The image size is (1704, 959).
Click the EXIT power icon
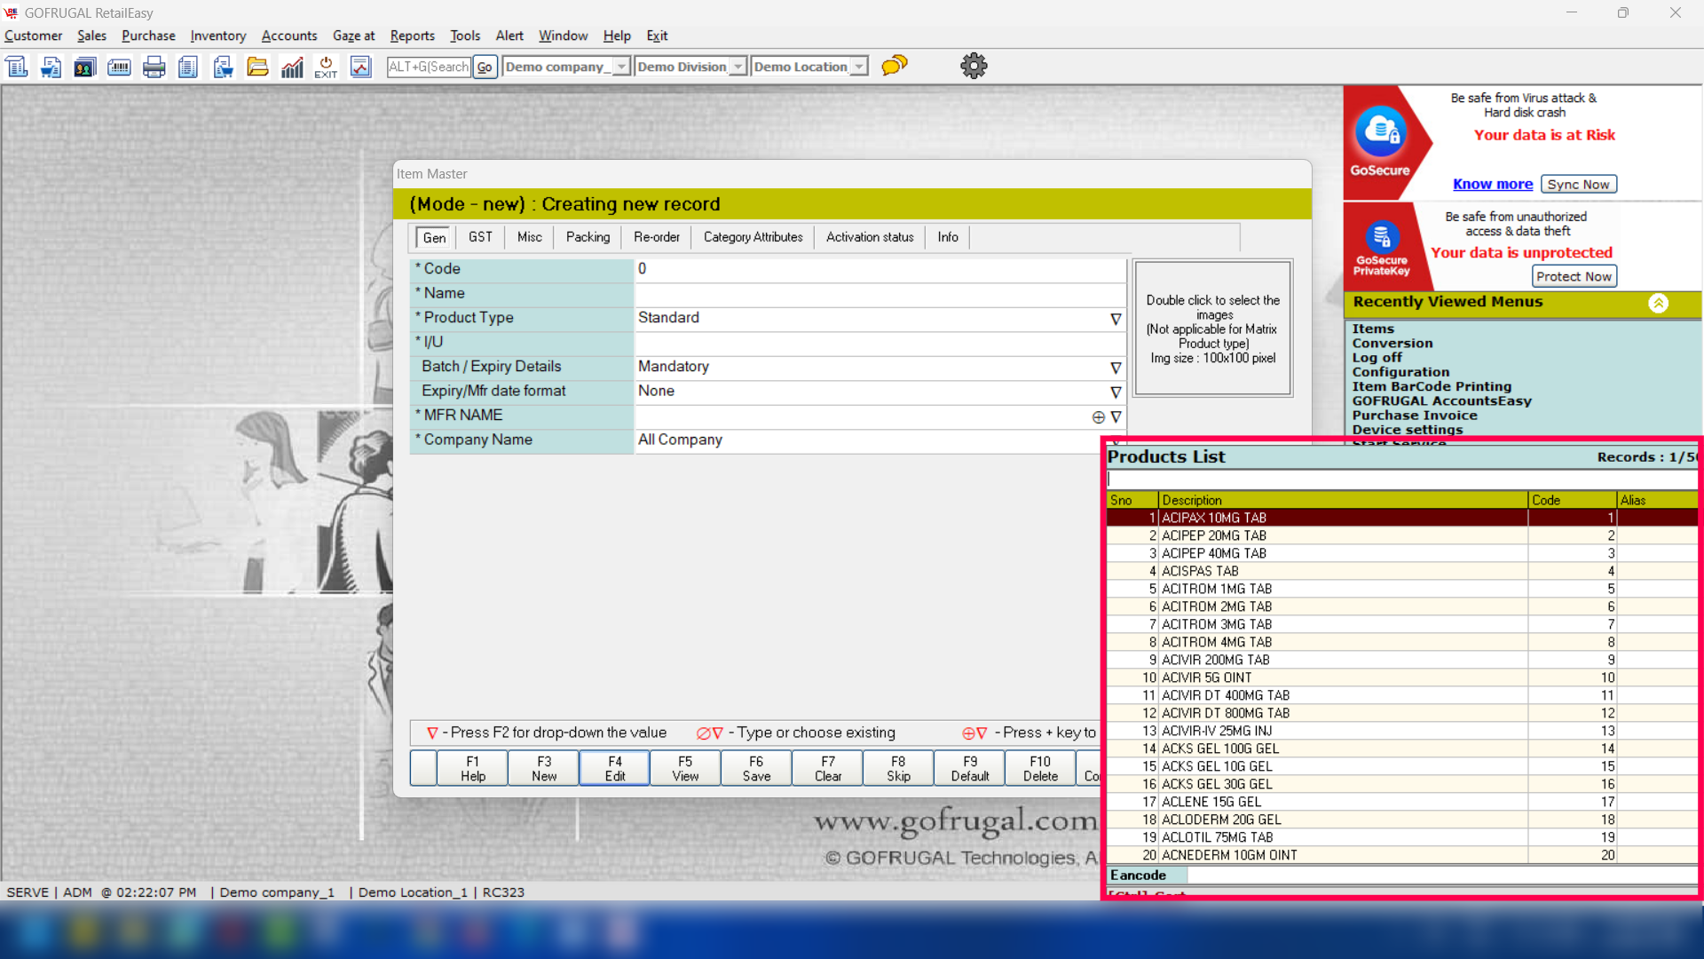click(326, 67)
